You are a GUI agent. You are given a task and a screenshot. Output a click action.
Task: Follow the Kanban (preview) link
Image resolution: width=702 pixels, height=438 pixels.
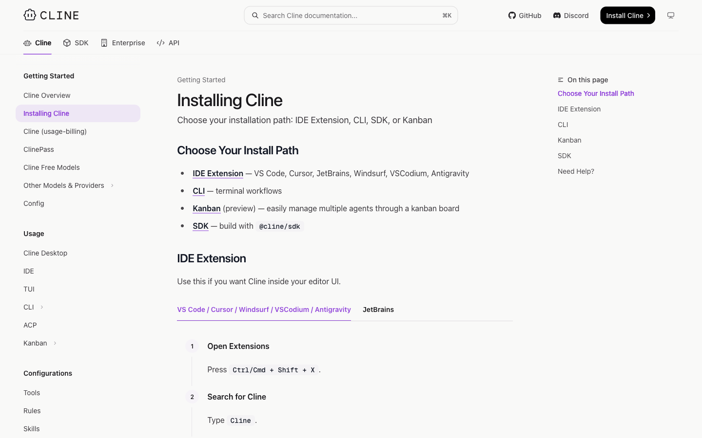[207, 208]
